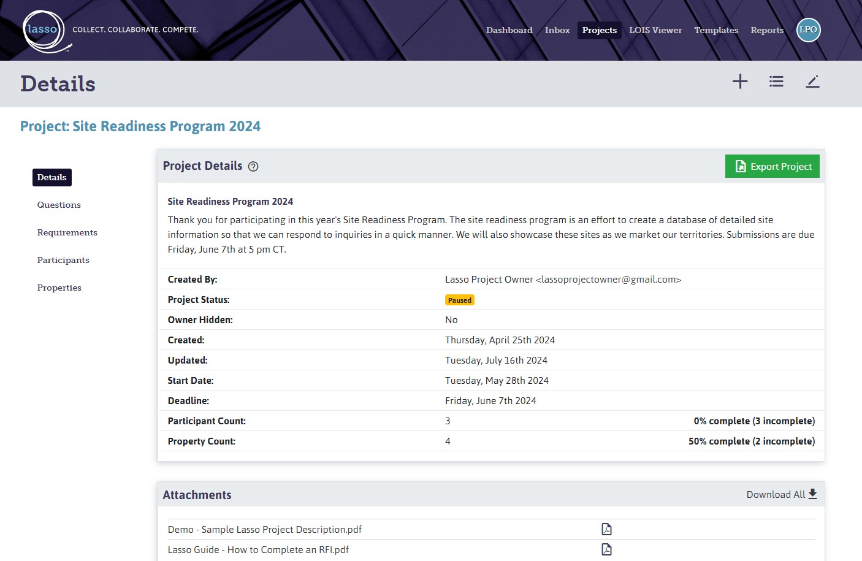Open the Inbox from the navigation bar
This screenshot has height=561, width=862.
click(557, 30)
